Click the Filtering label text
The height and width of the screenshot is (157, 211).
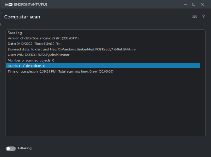pos(24,148)
